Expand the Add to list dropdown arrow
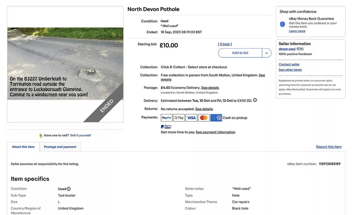Image resolution: width=353 pixels, height=215 pixels. click(x=267, y=53)
